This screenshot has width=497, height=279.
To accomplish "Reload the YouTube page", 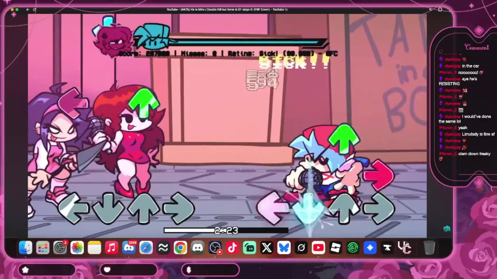I will click(x=35, y=10).
